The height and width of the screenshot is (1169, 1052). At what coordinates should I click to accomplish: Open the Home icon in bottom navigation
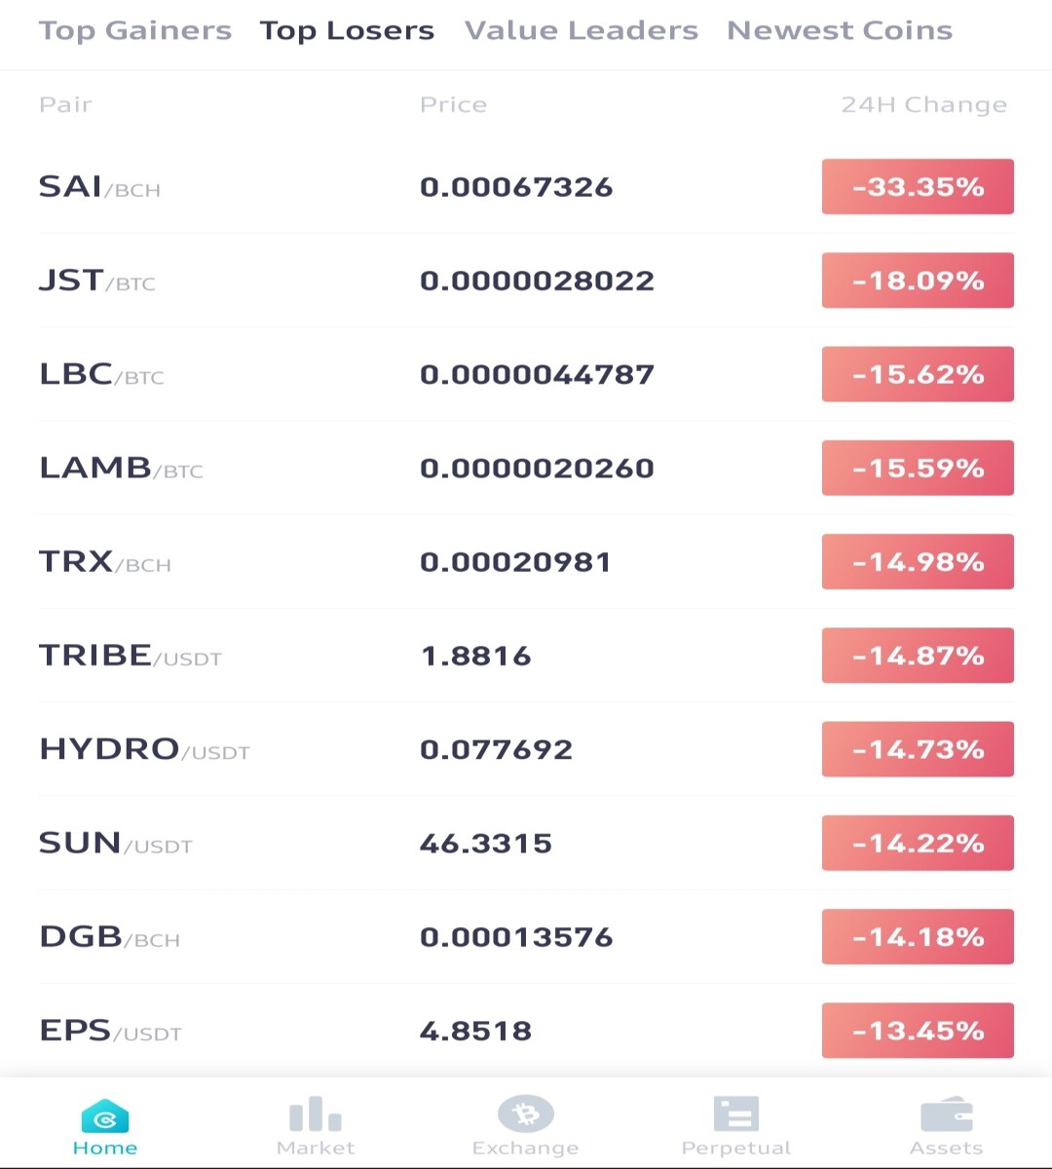click(105, 1118)
